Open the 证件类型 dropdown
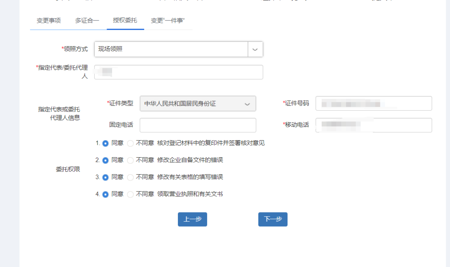 click(x=249, y=104)
